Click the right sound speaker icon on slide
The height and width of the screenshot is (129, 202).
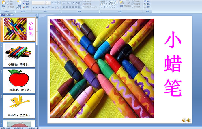click(188, 120)
